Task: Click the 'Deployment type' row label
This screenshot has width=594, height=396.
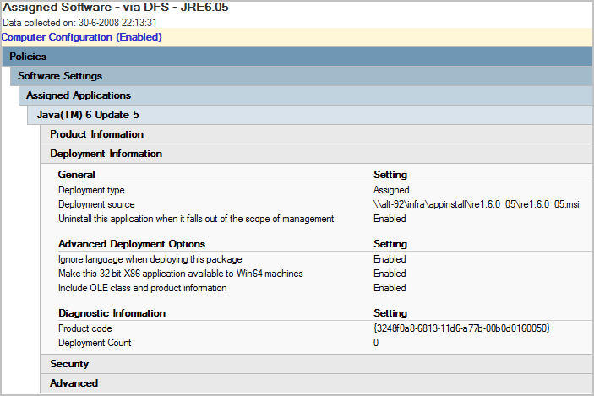Action: 91,190
